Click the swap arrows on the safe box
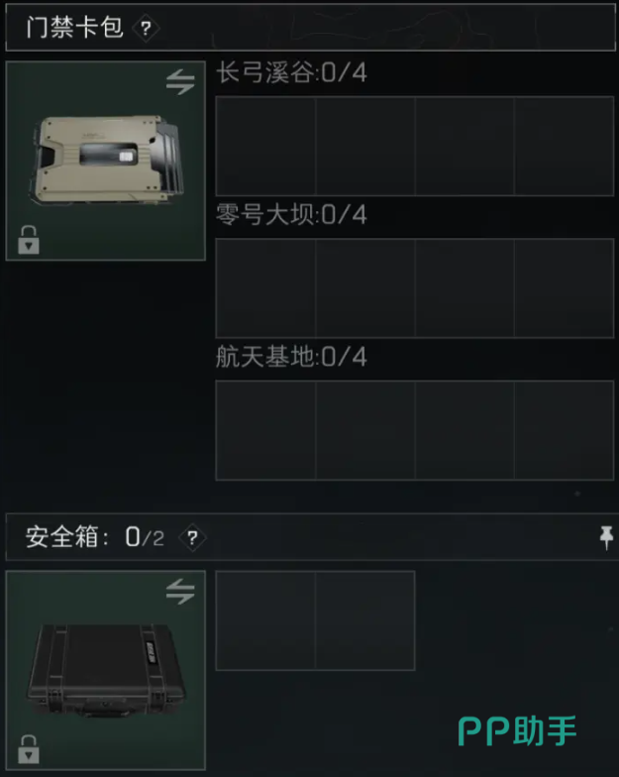This screenshot has height=777, width=619. 180,591
